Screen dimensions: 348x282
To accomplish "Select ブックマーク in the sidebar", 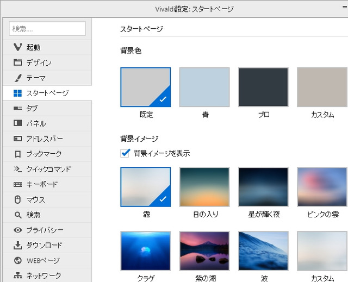I will click(x=47, y=154).
